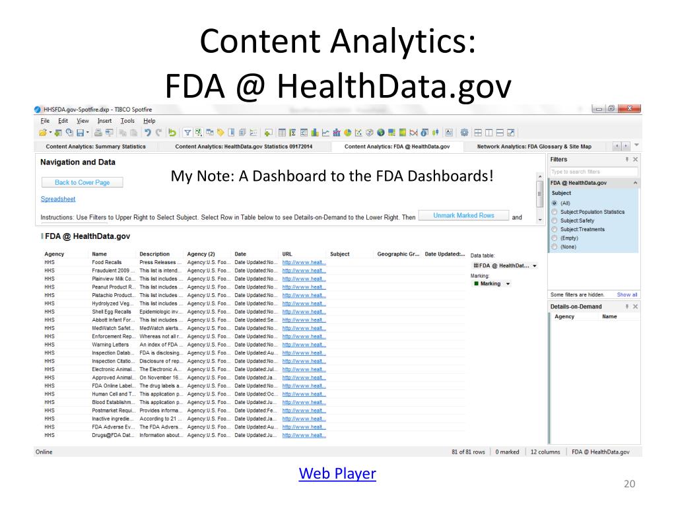Screen dimensions: 676x507
Task: Select the (All) subject radio button
Action: (555, 203)
